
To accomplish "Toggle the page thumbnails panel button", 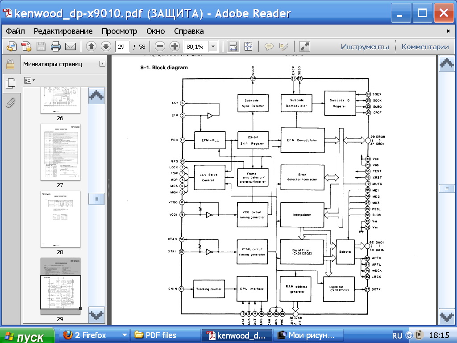I will pyautogui.click(x=10, y=82).
